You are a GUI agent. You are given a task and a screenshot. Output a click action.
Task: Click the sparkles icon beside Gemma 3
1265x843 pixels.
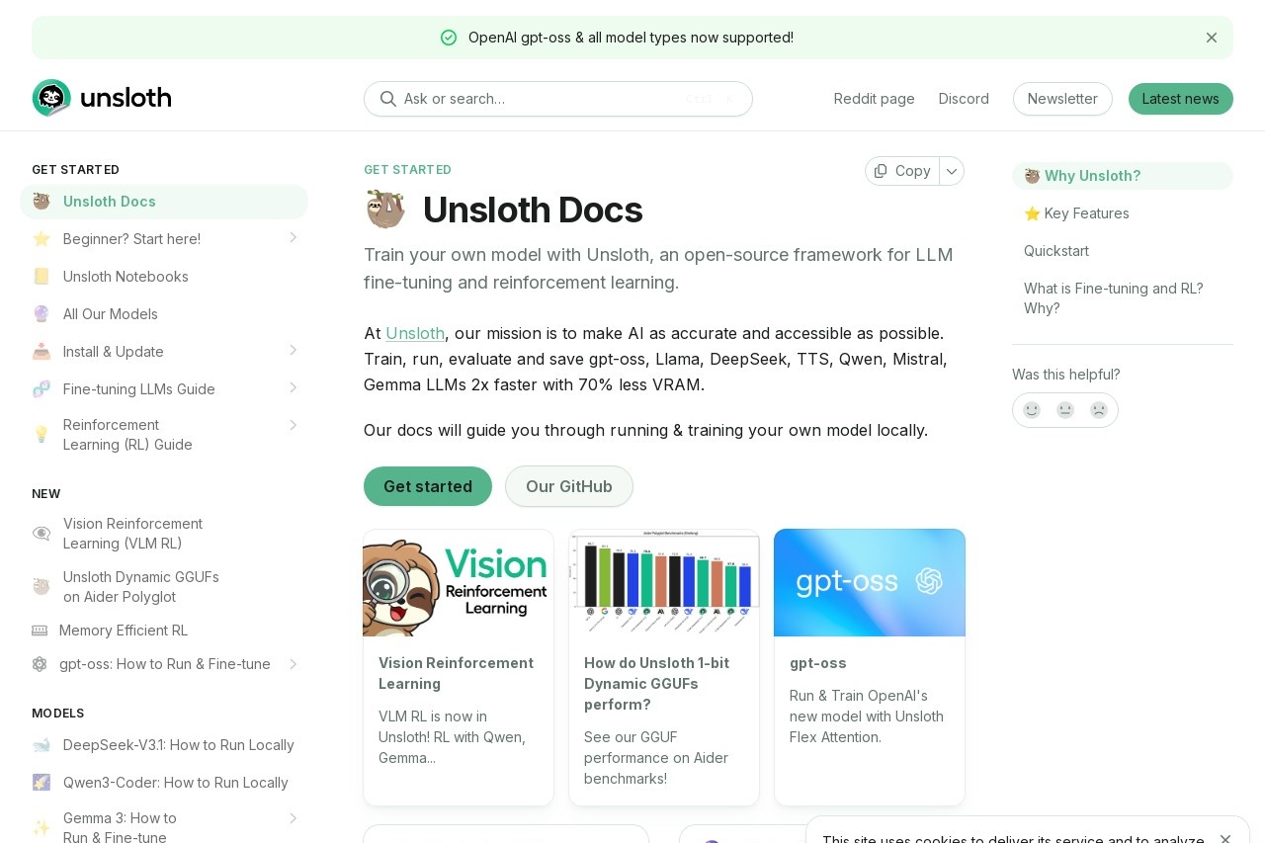click(x=42, y=828)
